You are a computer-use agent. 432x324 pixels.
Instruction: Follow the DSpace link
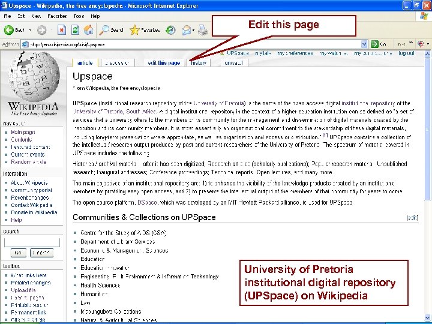(x=147, y=203)
